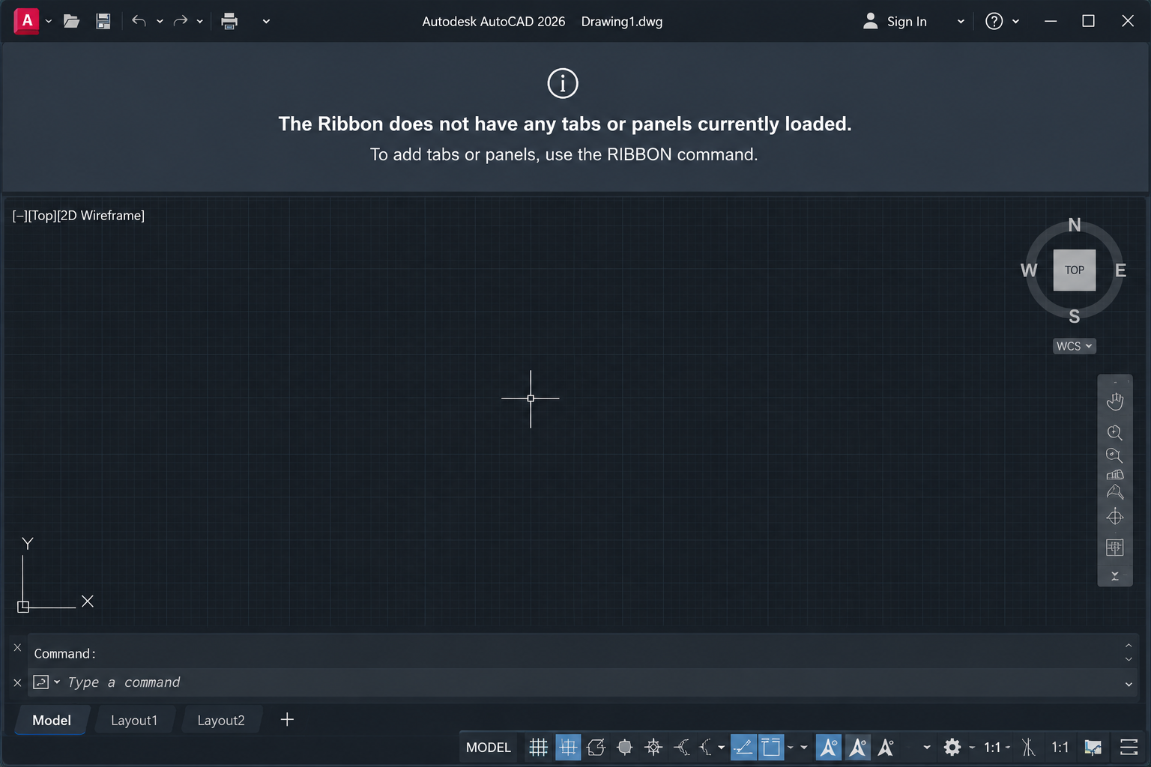The height and width of the screenshot is (767, 1151).
Task: Redo the last undone action
Action: tap(180, 21)
